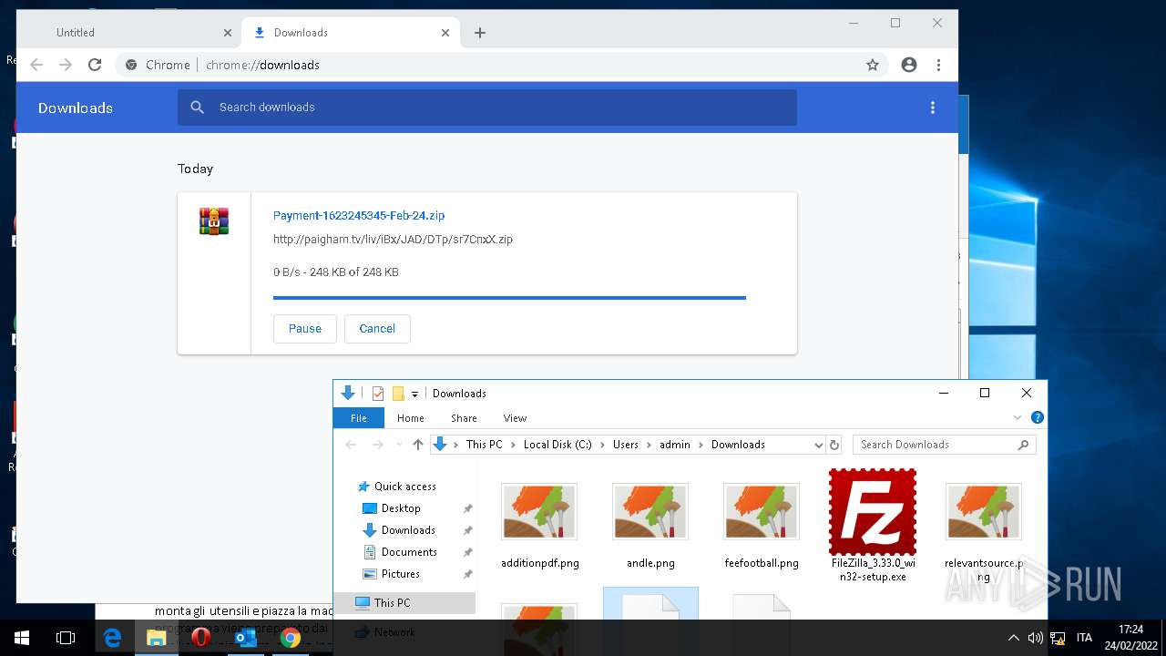Click Local Disk (C:) breadcrumb
Screen dimensions: 1166x656
[557, 445]
